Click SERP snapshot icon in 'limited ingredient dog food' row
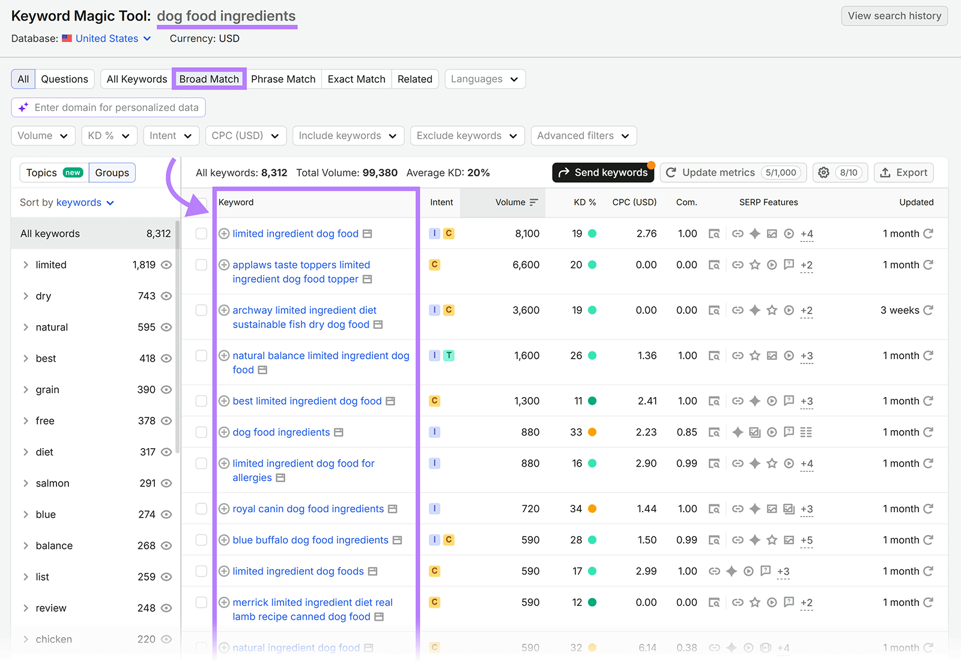This screenshot has width=961, height=661. [x=714, y=233]
